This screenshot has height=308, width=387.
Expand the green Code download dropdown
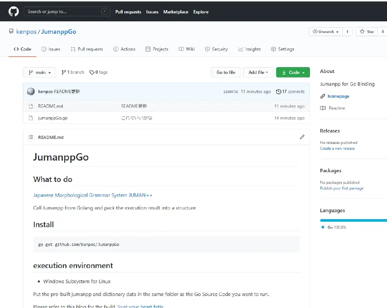[293, 72]
